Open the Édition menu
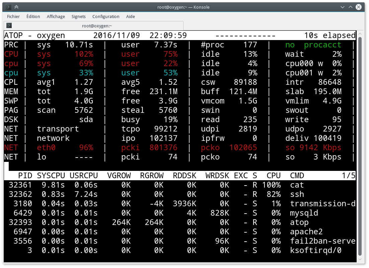369x268 pixels. [33, 16]
